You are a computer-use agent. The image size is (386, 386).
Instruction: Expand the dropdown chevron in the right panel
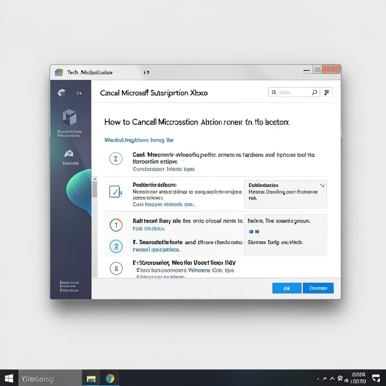322,185
